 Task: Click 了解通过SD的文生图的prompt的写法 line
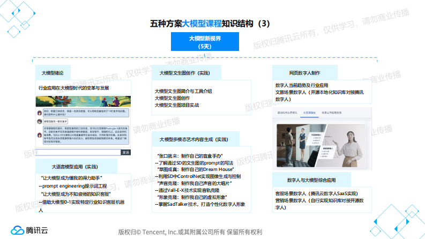tap(194, 163)
